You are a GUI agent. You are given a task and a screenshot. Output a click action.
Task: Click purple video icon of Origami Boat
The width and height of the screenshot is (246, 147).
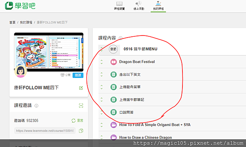(114, 125)
